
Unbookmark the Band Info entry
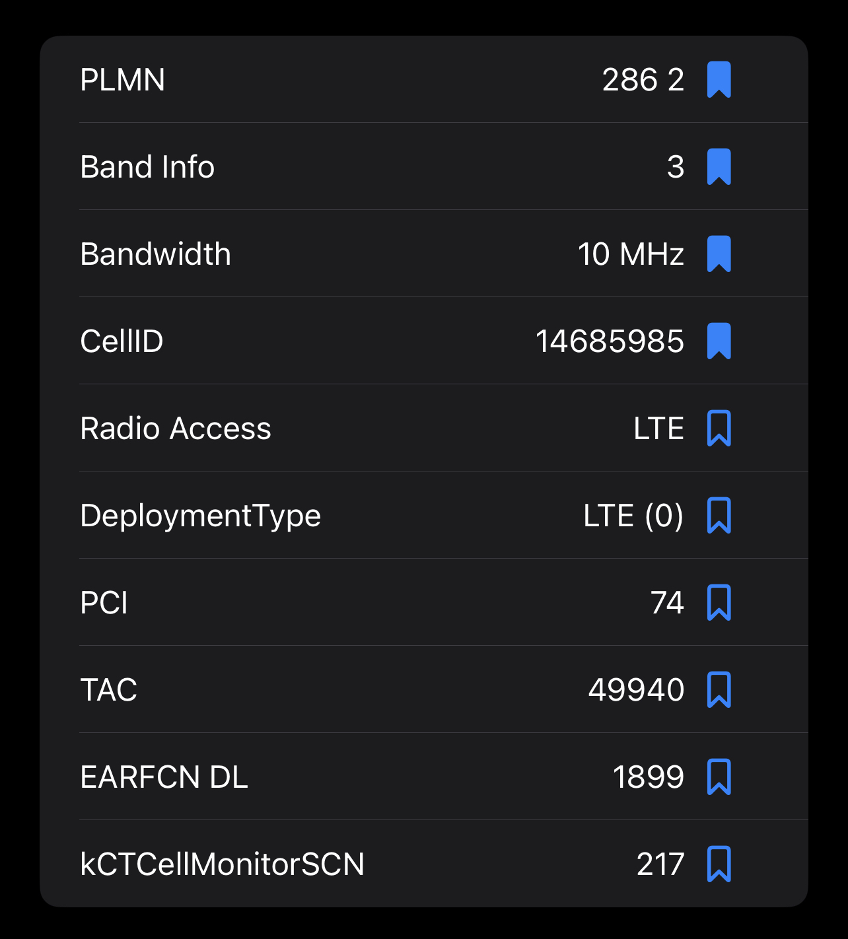(x=719, y=167)
